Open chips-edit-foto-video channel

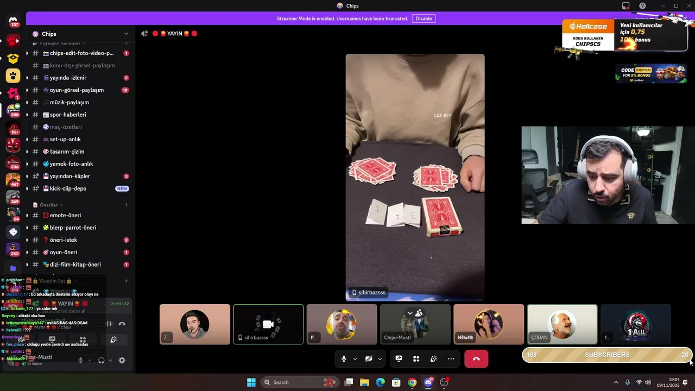pos(80,53)
